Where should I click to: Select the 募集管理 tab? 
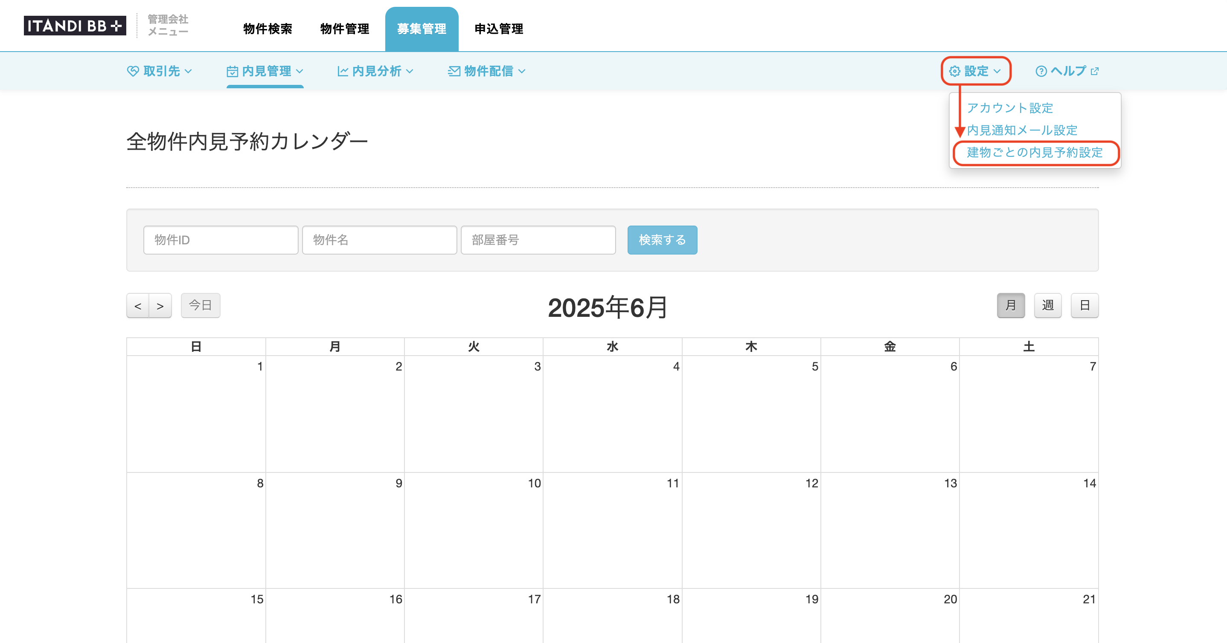[x=422, y=29]
